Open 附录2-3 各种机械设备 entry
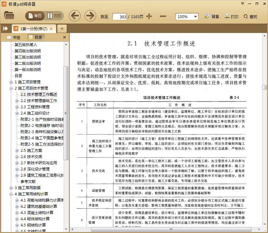The height and width of the screenshot is (233, 268). tap(42, 132)
